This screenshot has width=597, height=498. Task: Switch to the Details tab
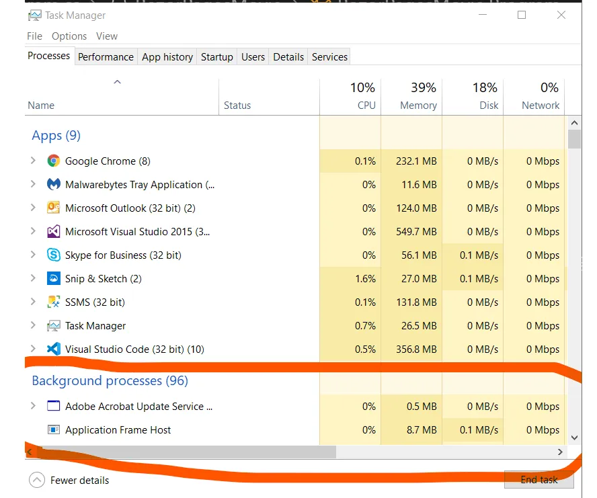pyautogui.click(x=288, y=56)
